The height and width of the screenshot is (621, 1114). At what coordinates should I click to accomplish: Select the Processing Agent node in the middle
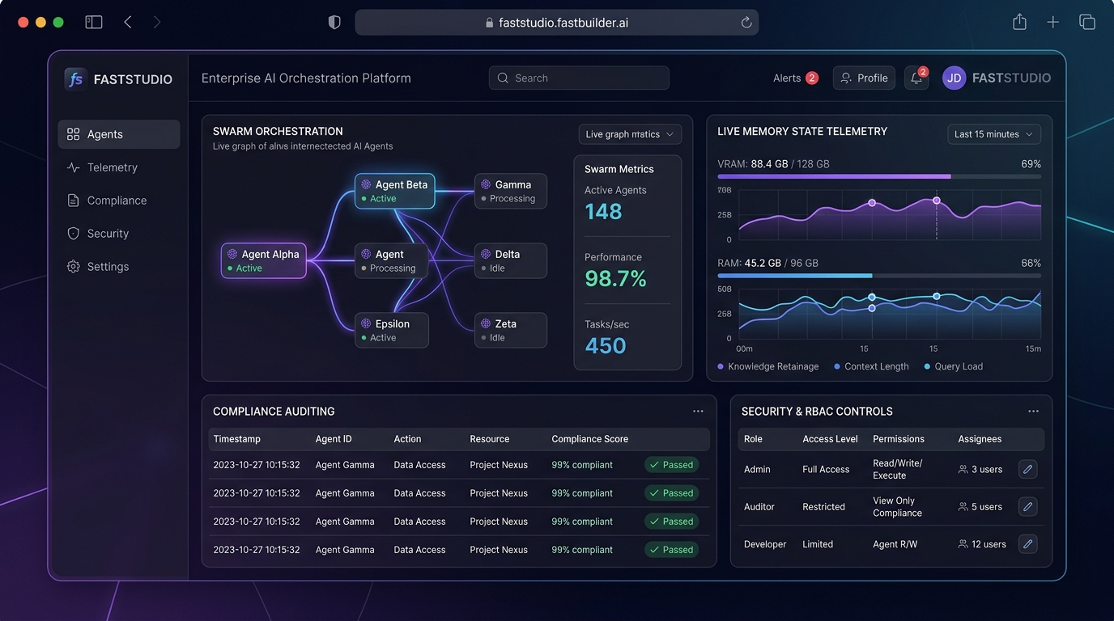[x=392, y=260]
